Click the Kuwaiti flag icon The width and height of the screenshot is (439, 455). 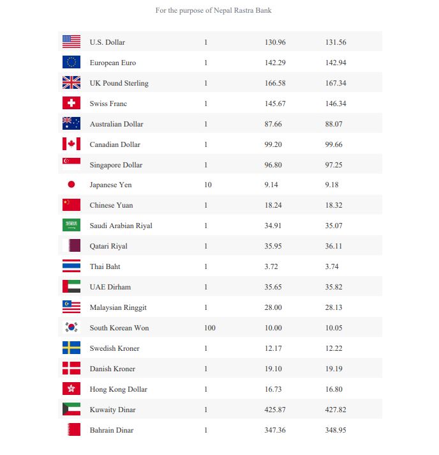[x=71, y=409]
